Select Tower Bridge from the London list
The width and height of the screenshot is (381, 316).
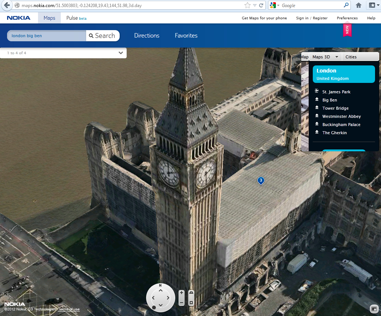pos(335,108)
